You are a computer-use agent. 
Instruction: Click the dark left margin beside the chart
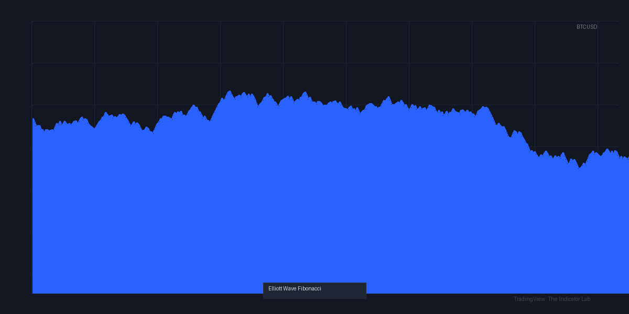(16, 157)
